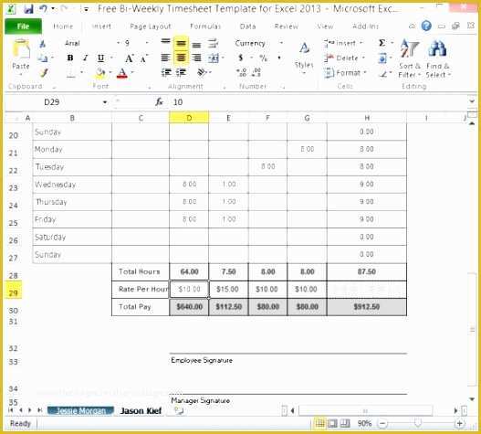This screenshot has width=481, height=434.
Task: Apply percent style format
Action: 263,58
